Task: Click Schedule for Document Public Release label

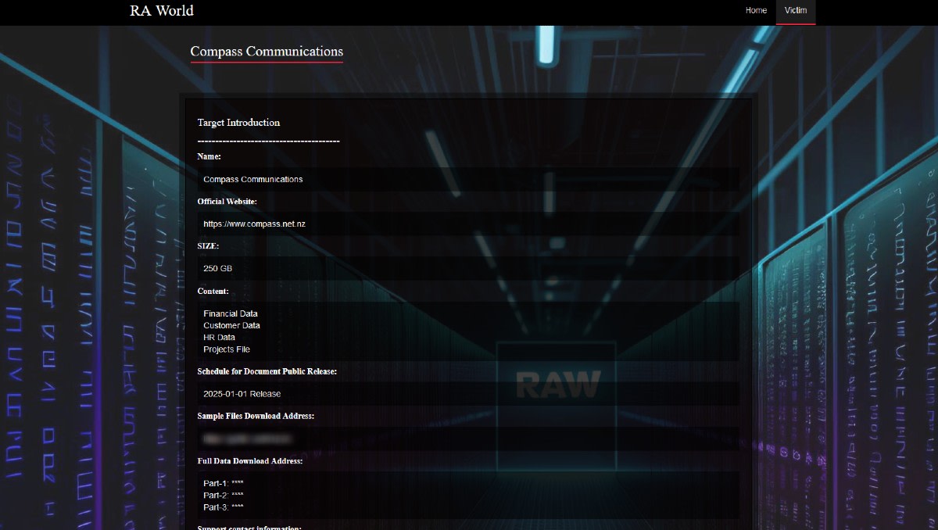Action: 267,371
